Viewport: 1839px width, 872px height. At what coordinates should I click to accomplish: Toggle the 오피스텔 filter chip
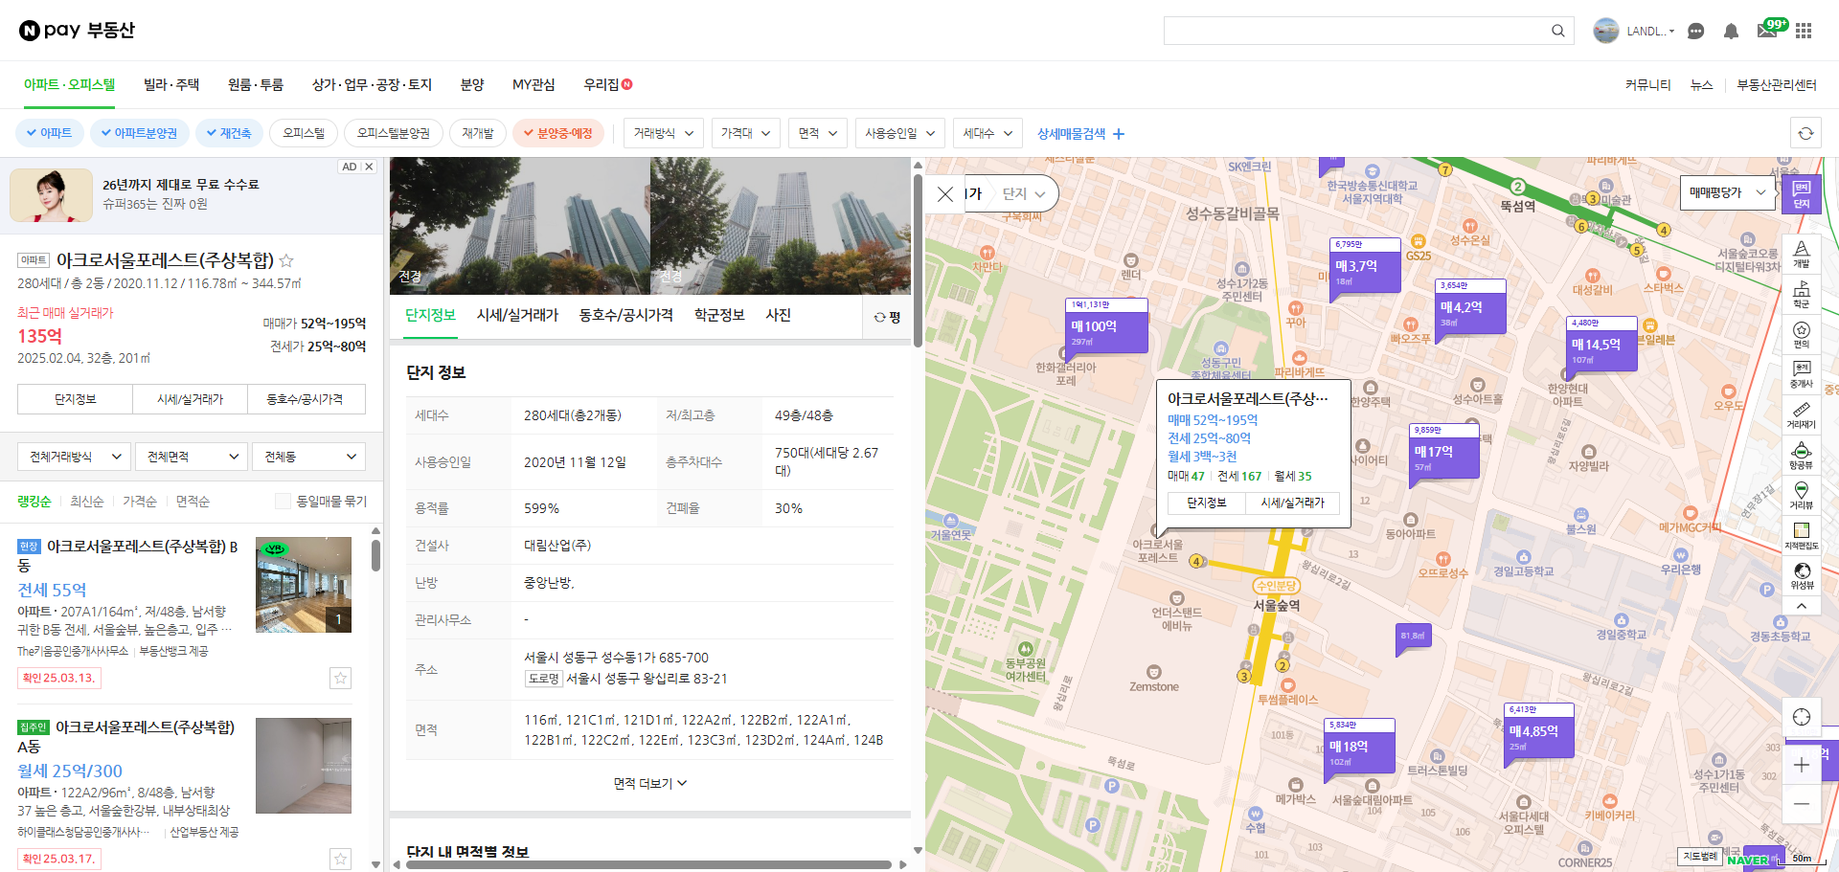[304, 133]
